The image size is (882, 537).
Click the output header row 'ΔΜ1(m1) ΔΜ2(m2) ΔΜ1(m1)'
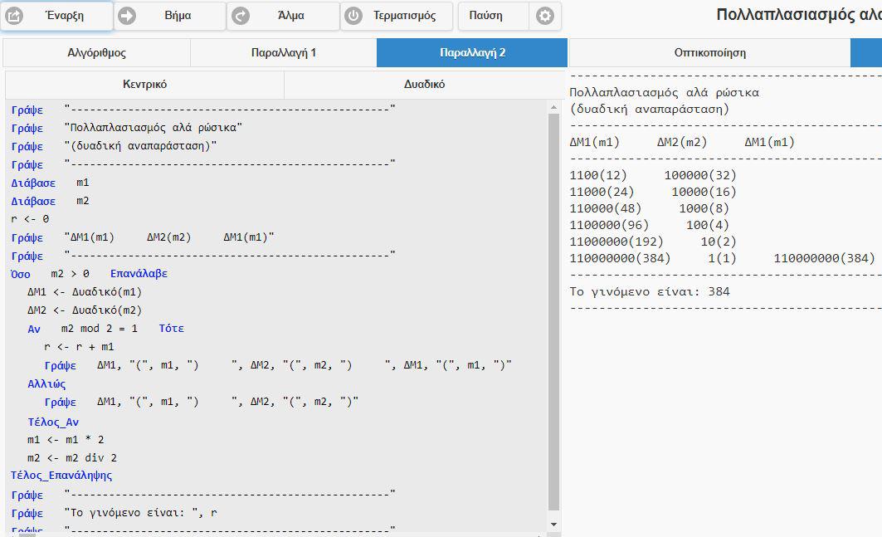coord(682,143)
